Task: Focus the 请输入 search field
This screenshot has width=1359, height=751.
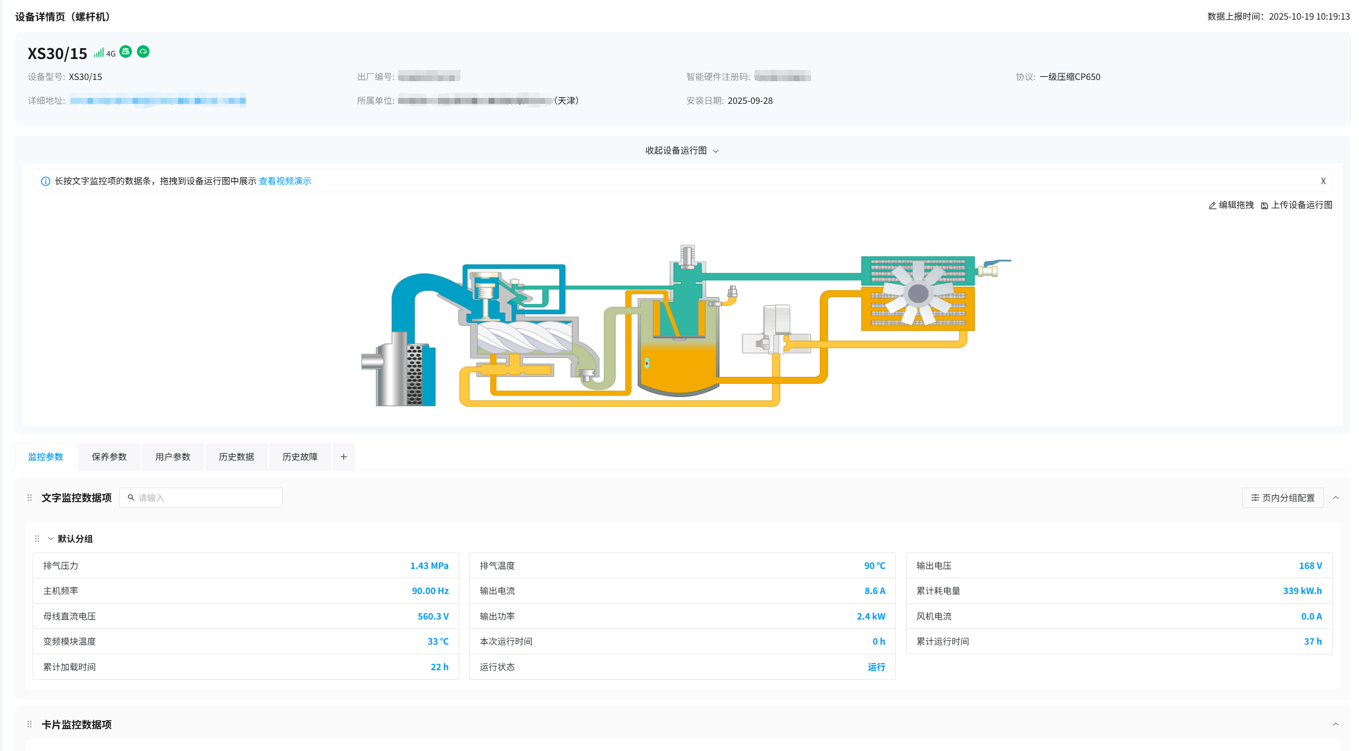Action: (x=201, y=498)
